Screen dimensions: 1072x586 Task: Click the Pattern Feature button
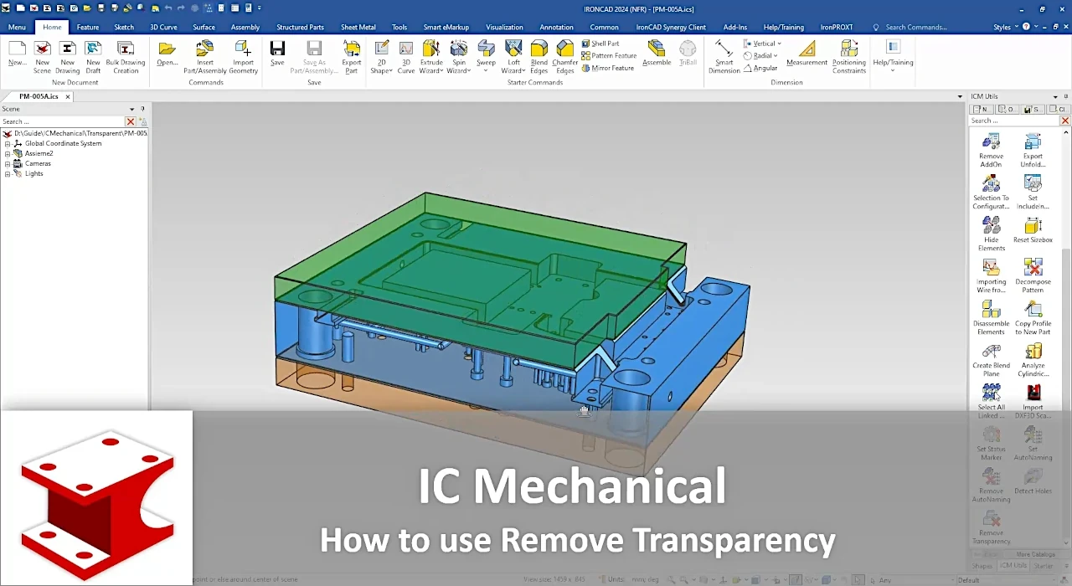click(x=609, y=56)
